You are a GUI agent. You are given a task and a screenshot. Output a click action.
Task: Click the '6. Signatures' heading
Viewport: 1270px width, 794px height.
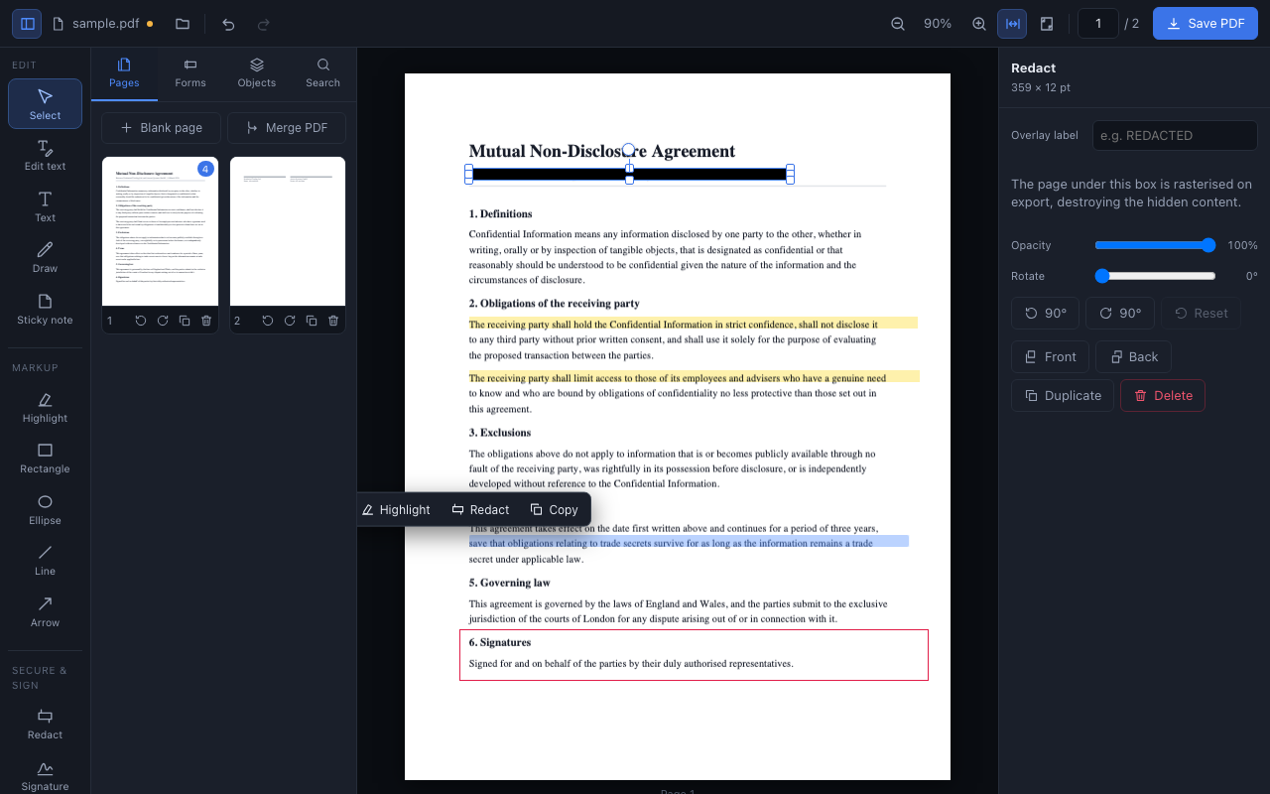[x=500, y=642]
